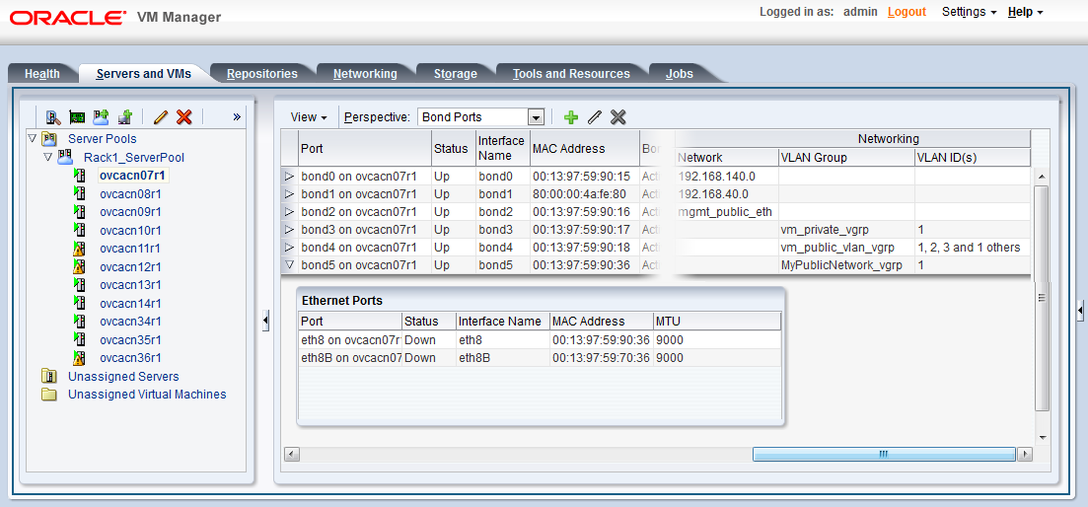Click the vertical scrollbar down arrow
Screen dimensions: 1088x507
pos(1042,438)
